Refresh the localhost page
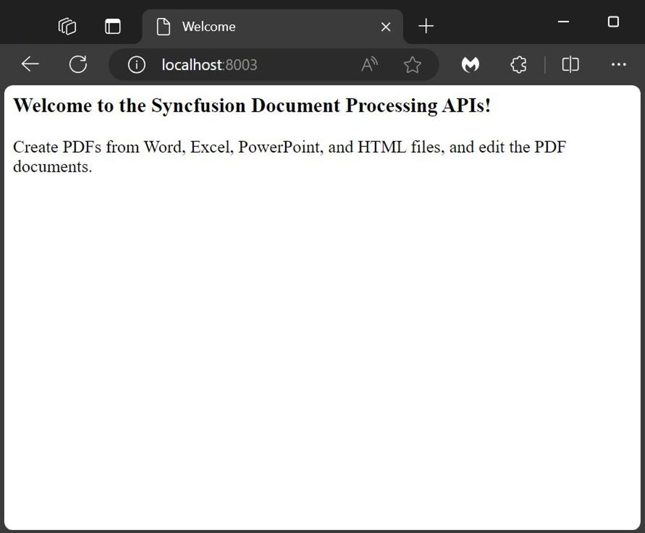The height and width of the screenshot is (533, 645). click(78, 65)
